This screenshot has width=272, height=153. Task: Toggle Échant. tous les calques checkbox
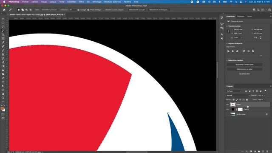click(104, 10)
